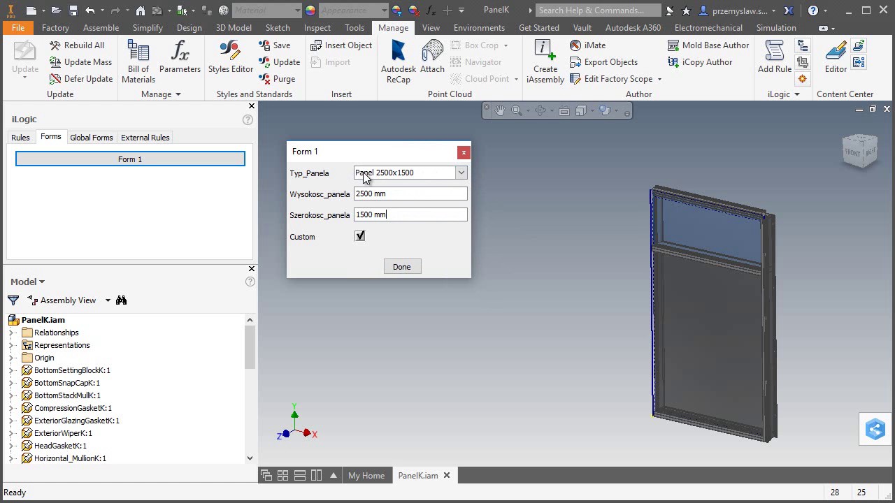
Task: Expand the Manage panel dropdown
Action: pos(178,94)
